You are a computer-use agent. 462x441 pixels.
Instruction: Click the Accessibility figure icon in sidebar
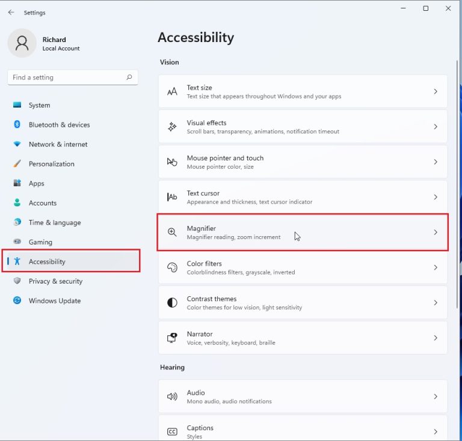[17, 261]
